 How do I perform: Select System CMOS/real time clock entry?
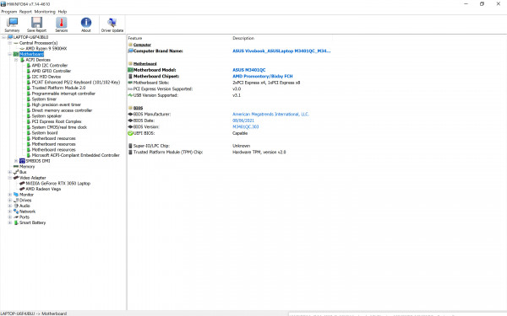pyautogui.click(x=59, y=127)
